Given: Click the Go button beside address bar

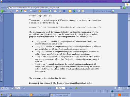Looking at the screenshot, I should (x=126, y=8).
